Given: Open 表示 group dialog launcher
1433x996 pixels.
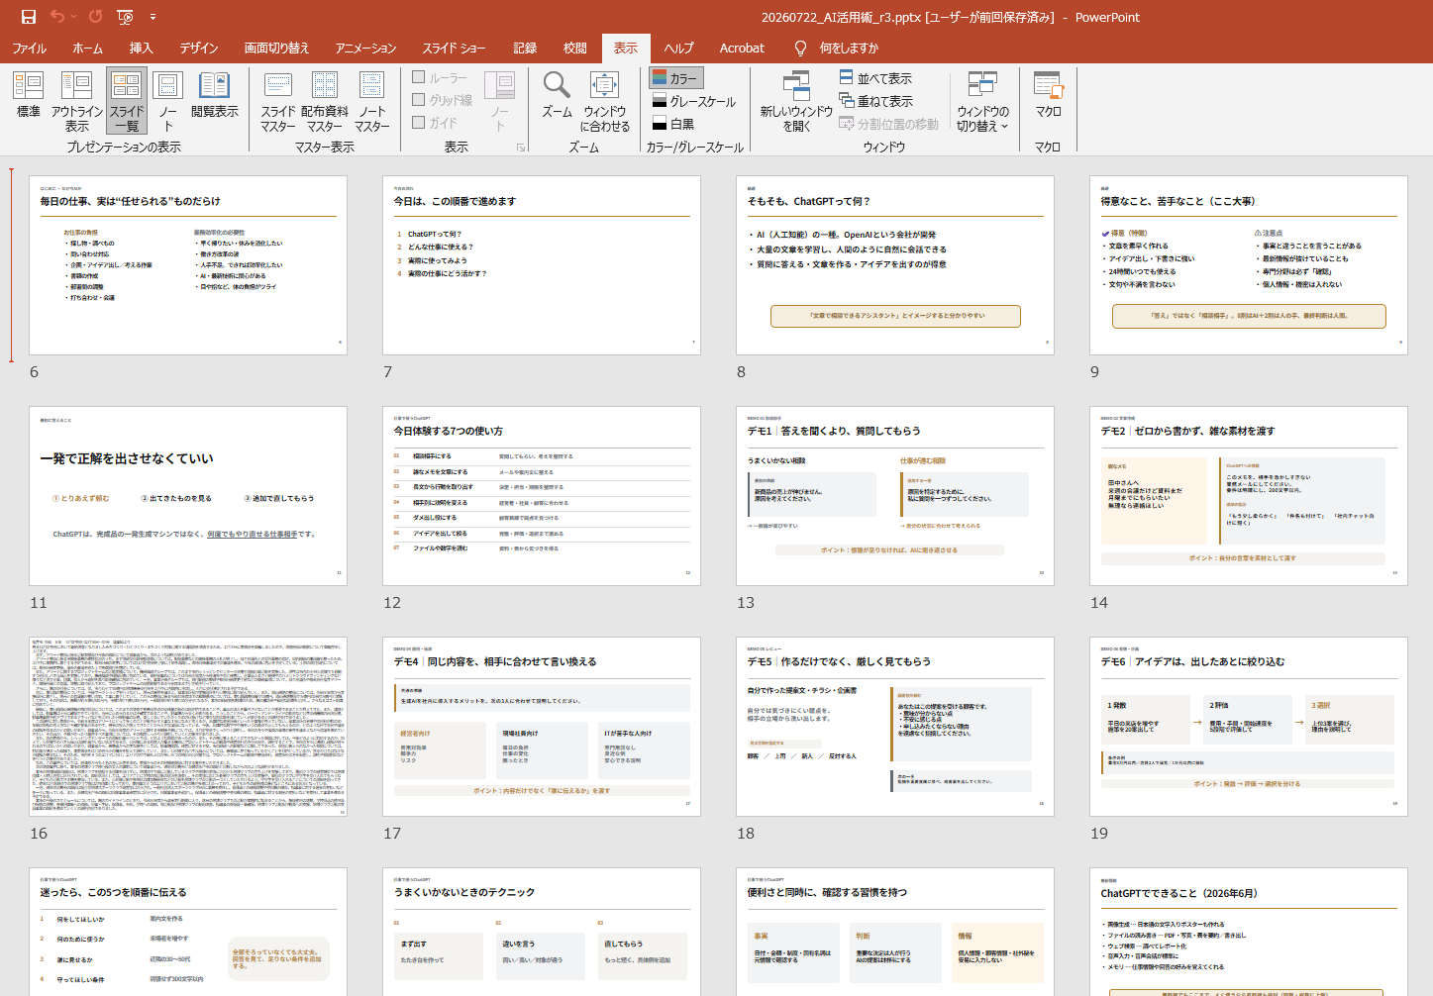Looking at the screenshot, I should point(521,148).
